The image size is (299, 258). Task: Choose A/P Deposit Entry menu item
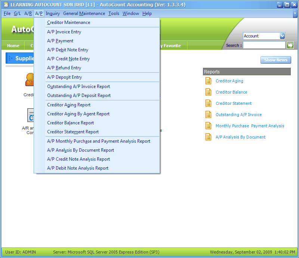pyautogui.click(x=102, y=77)
